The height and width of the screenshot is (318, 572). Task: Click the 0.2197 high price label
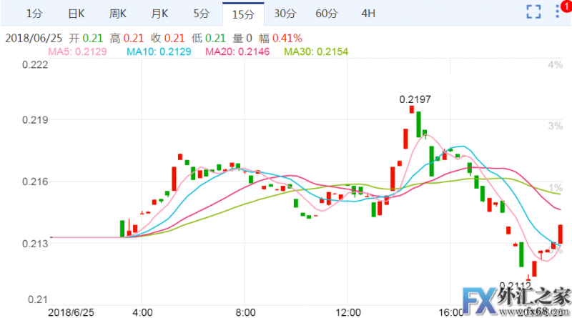point(415,99)
